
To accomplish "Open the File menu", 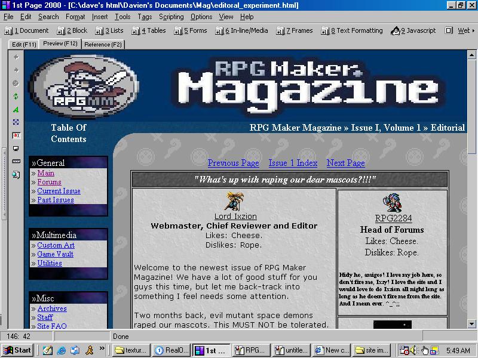I will [x=8, y=17].
